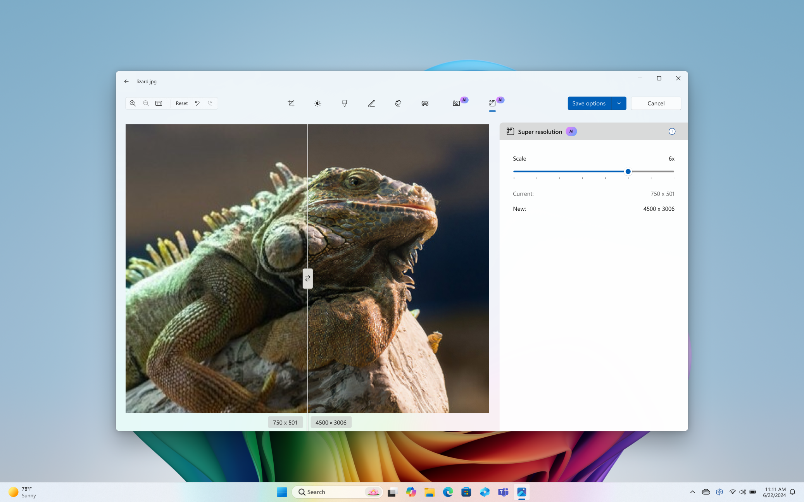
Task: Select the Crop tool
Action: 291,103
